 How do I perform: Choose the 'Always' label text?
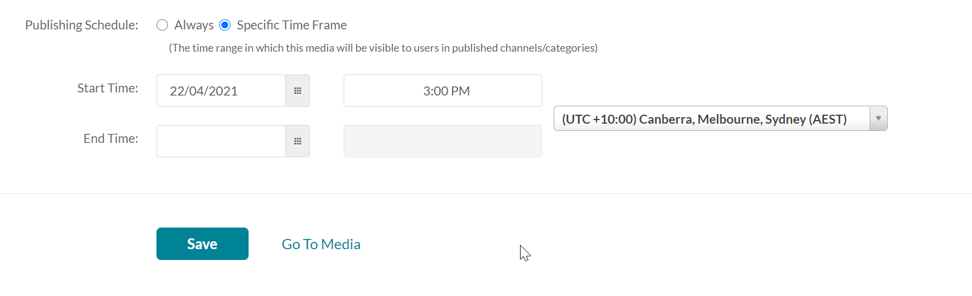point(194,25)
